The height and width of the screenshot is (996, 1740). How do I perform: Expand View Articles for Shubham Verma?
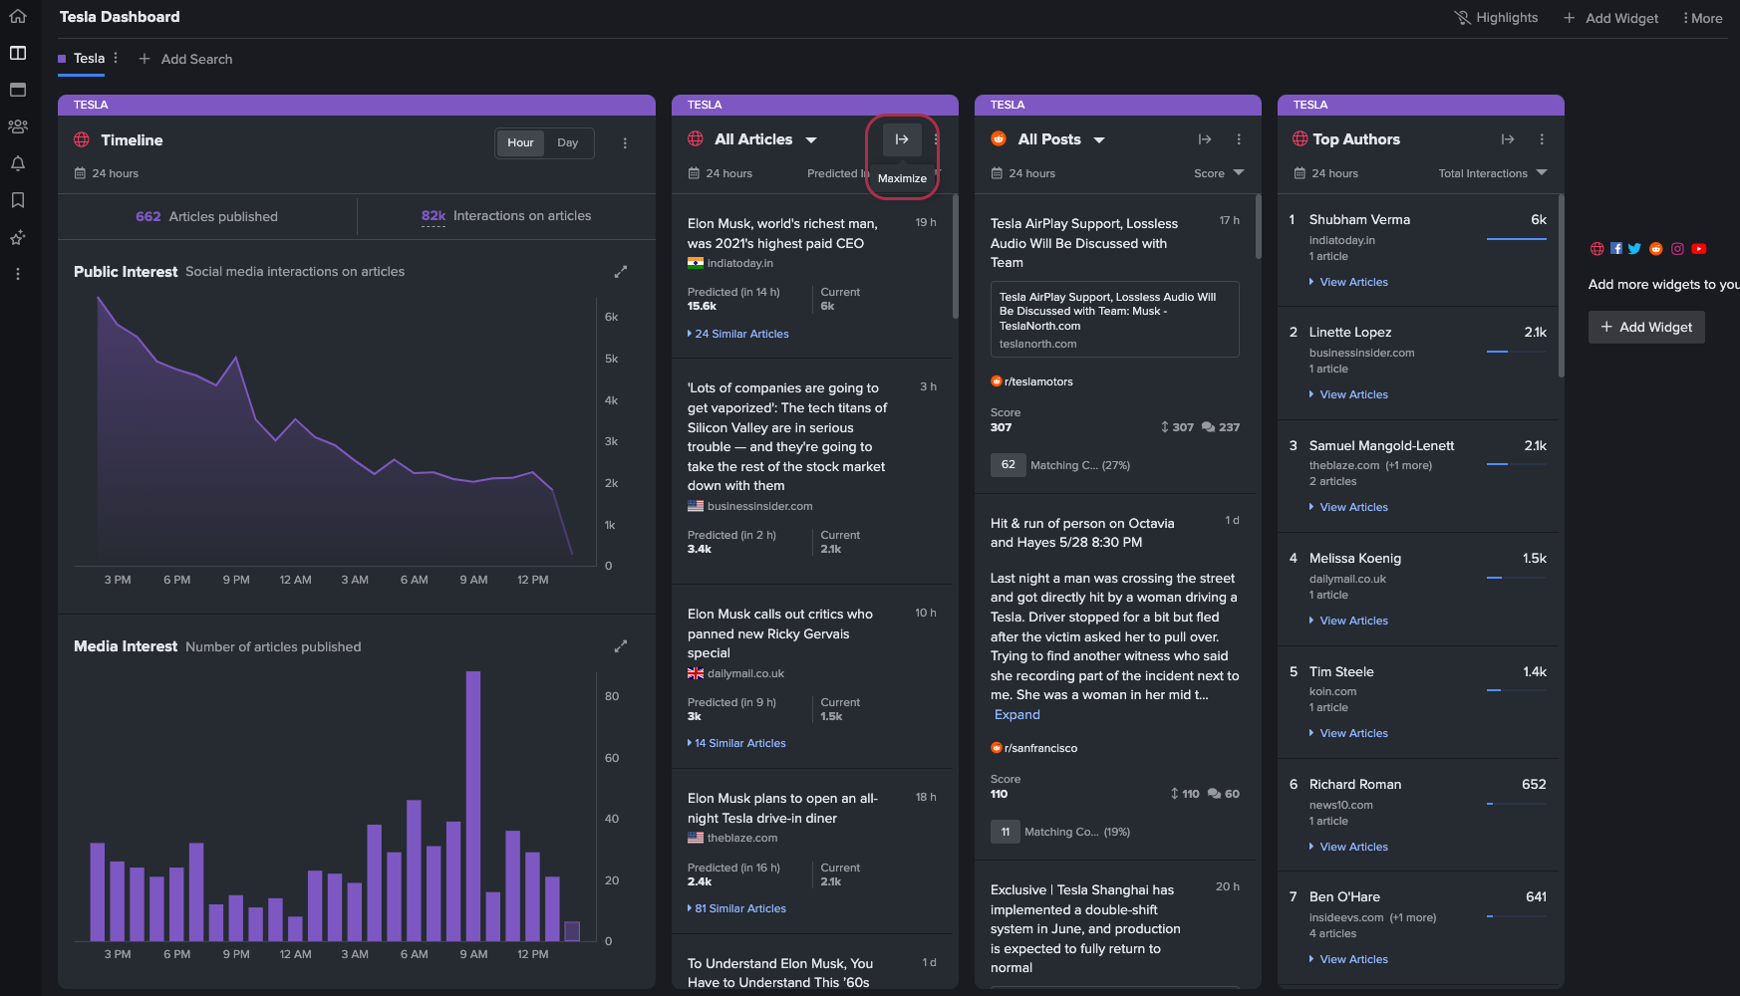(1349, 282)
